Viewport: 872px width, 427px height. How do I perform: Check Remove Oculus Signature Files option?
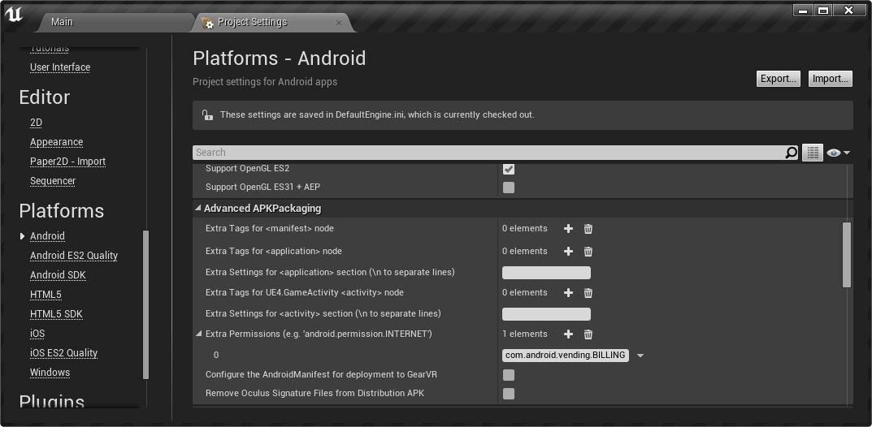click(508, 394)
